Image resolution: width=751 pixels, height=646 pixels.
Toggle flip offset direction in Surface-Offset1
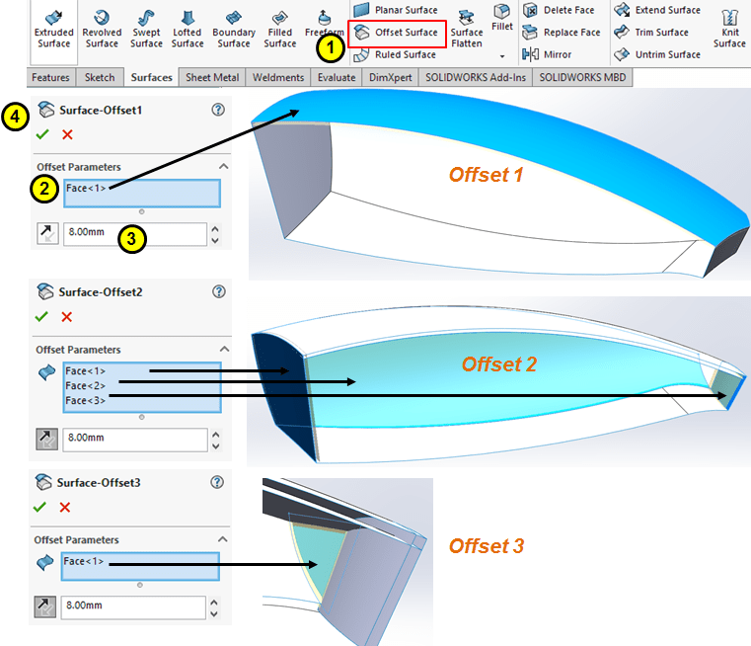45,234
